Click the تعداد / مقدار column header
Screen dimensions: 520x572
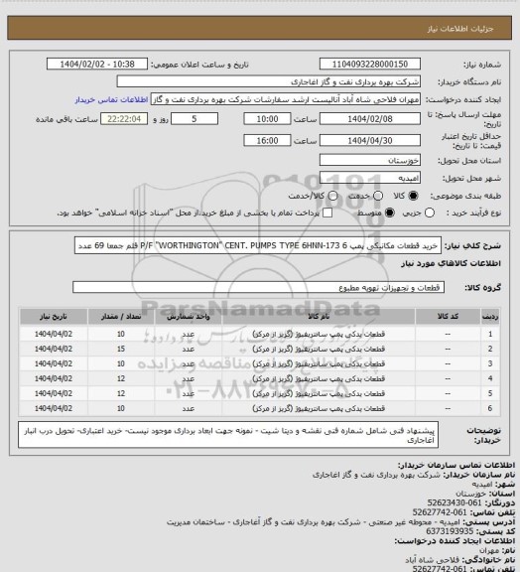coord(121,316)
